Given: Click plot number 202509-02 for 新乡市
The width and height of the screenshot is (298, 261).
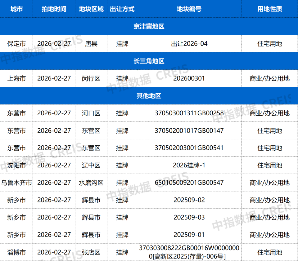Looking at the screenshot, I should click(x=189, y=200).
